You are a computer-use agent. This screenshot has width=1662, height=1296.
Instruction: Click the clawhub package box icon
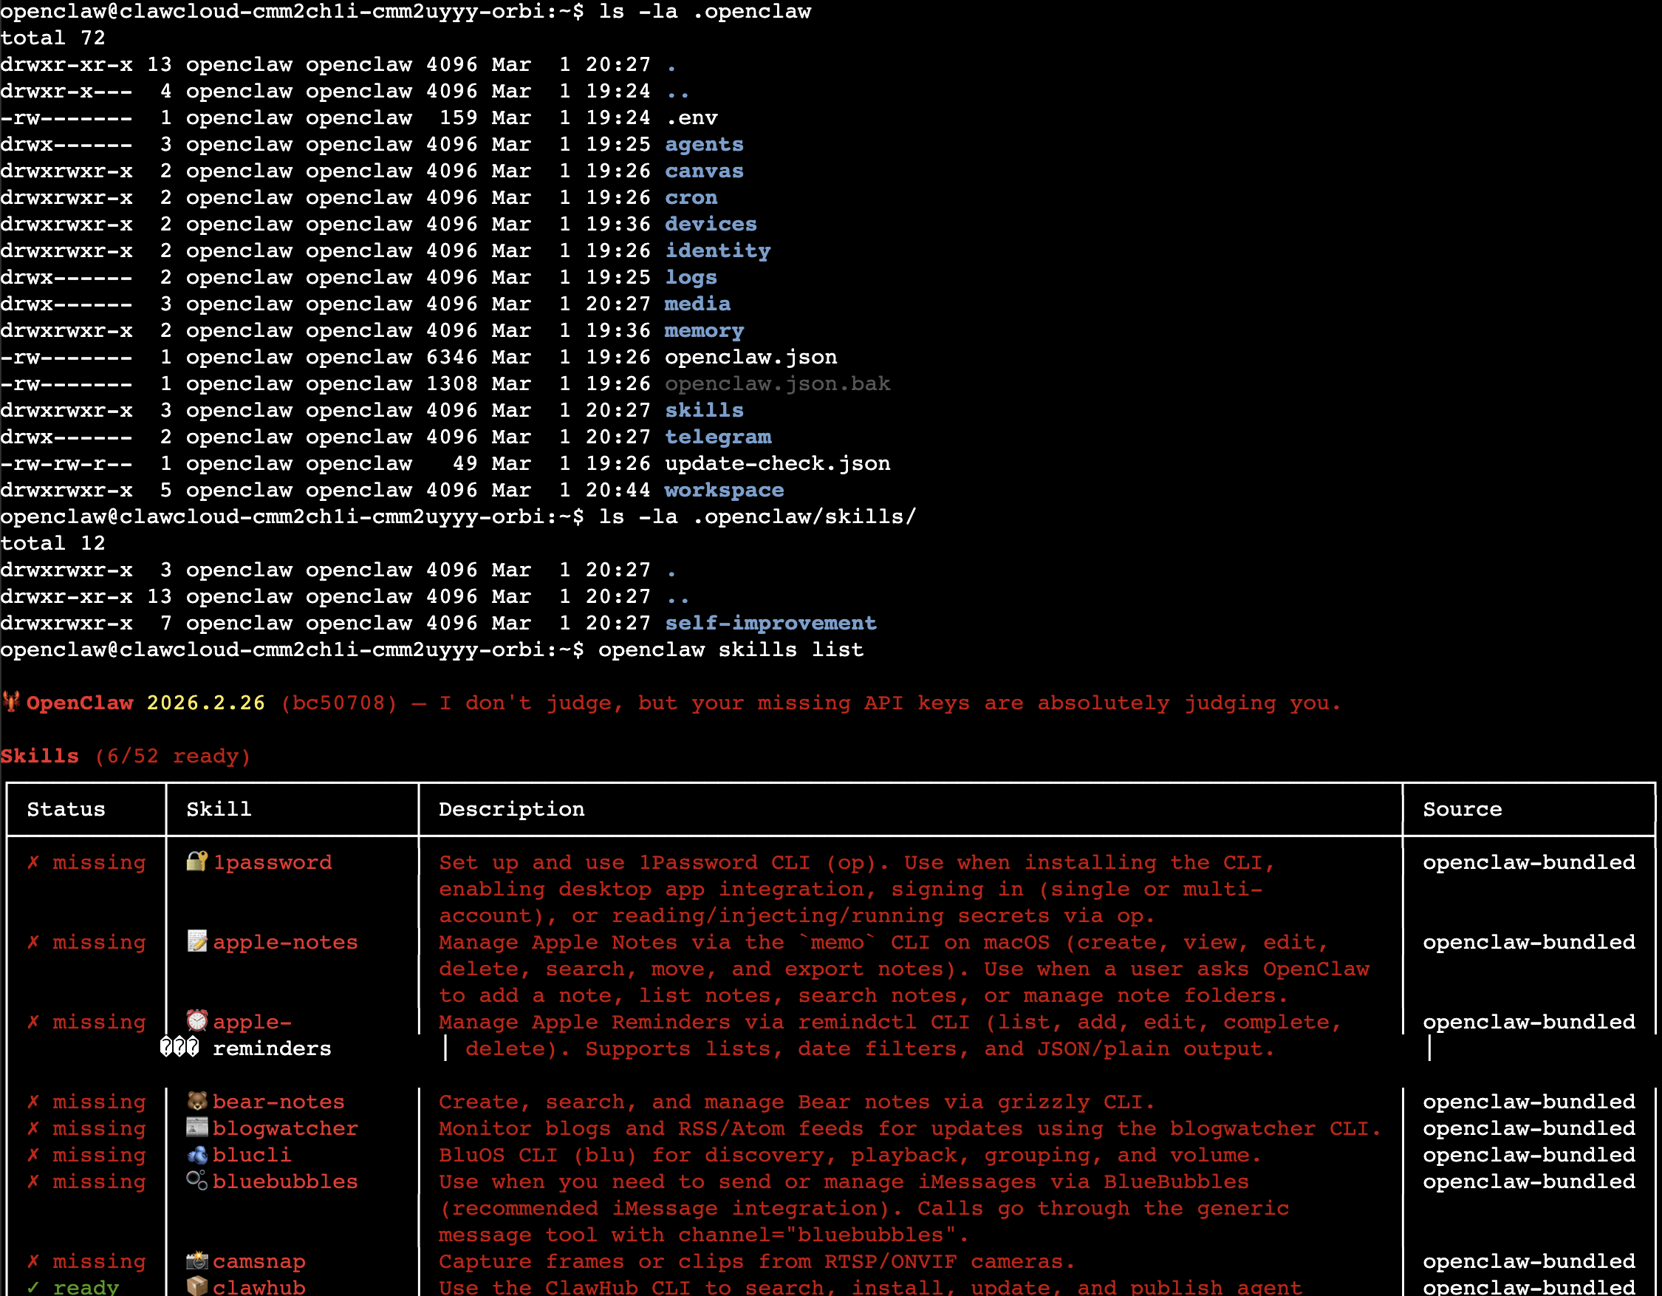[196, 1286]
